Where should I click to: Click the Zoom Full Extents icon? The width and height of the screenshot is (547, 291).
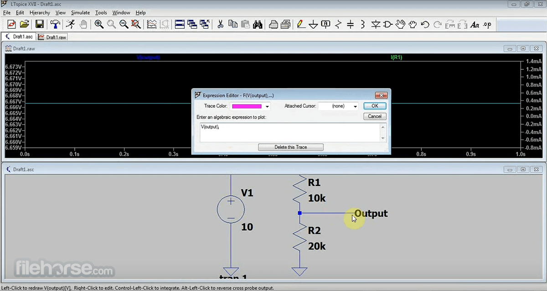coord(136,24)
